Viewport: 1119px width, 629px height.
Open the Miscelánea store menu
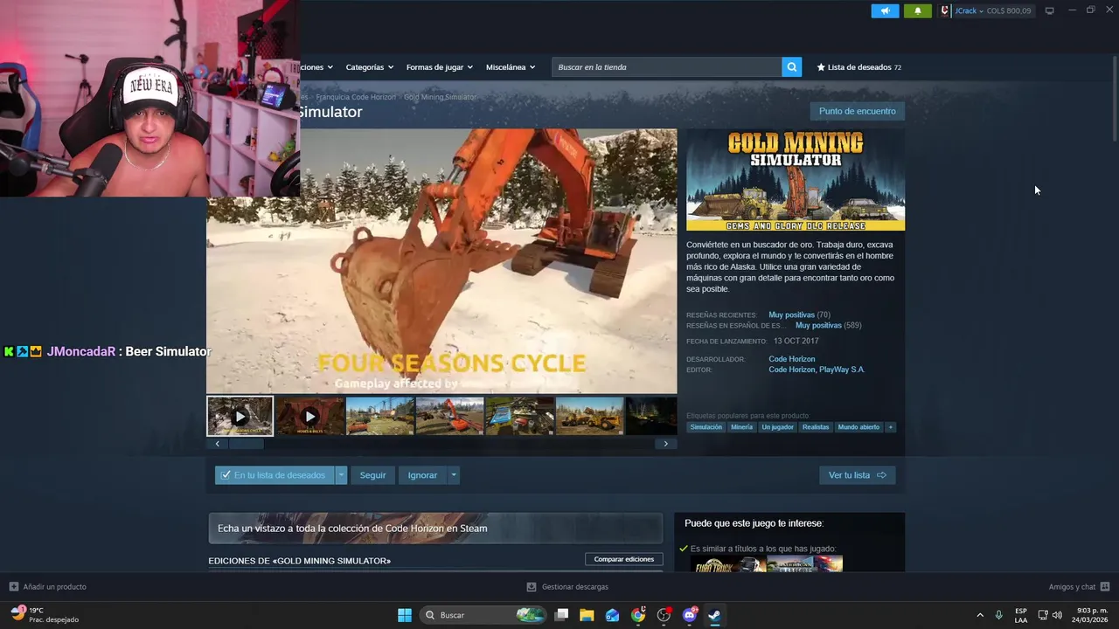coord(511,67)
